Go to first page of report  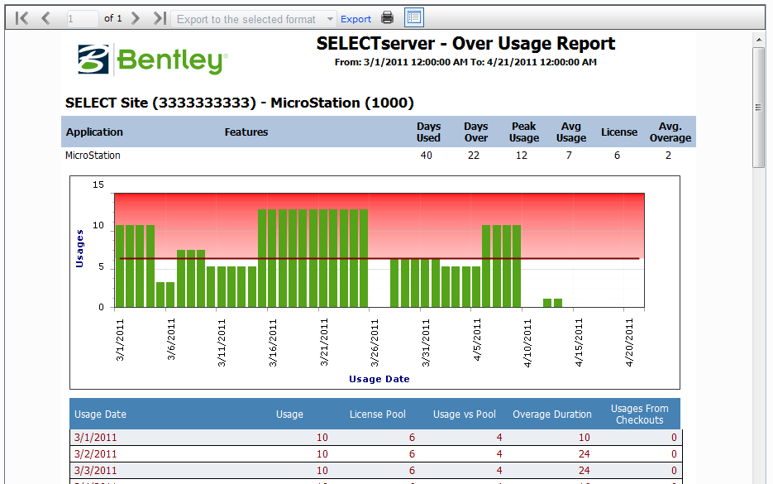pos(21,18)
